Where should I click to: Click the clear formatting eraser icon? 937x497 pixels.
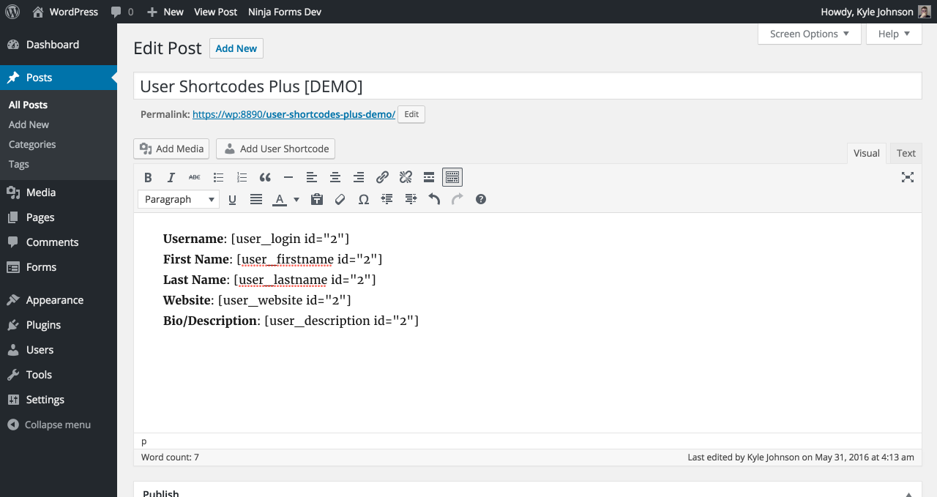[340, 199]
